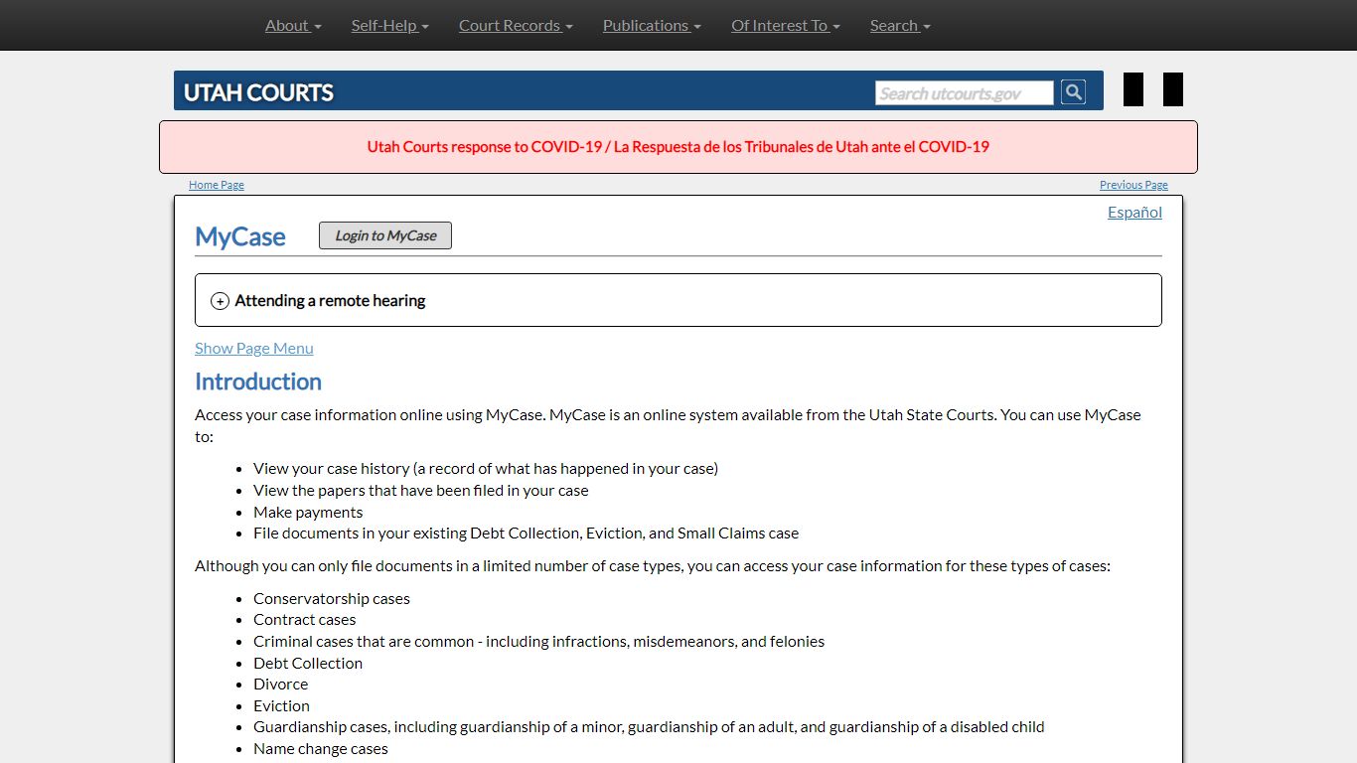Click the plus icon beside Attending a remote hearing
This screenshot has width=1357, height=763.
pyautogui.click(x=220, y=301)
